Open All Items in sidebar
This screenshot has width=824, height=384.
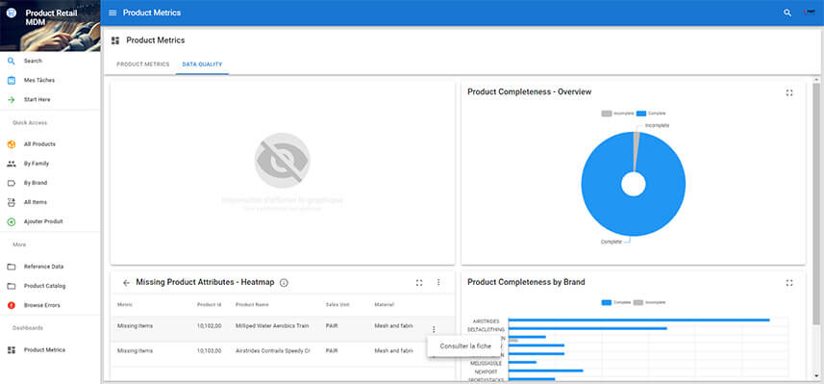click(x=36, y=202)
